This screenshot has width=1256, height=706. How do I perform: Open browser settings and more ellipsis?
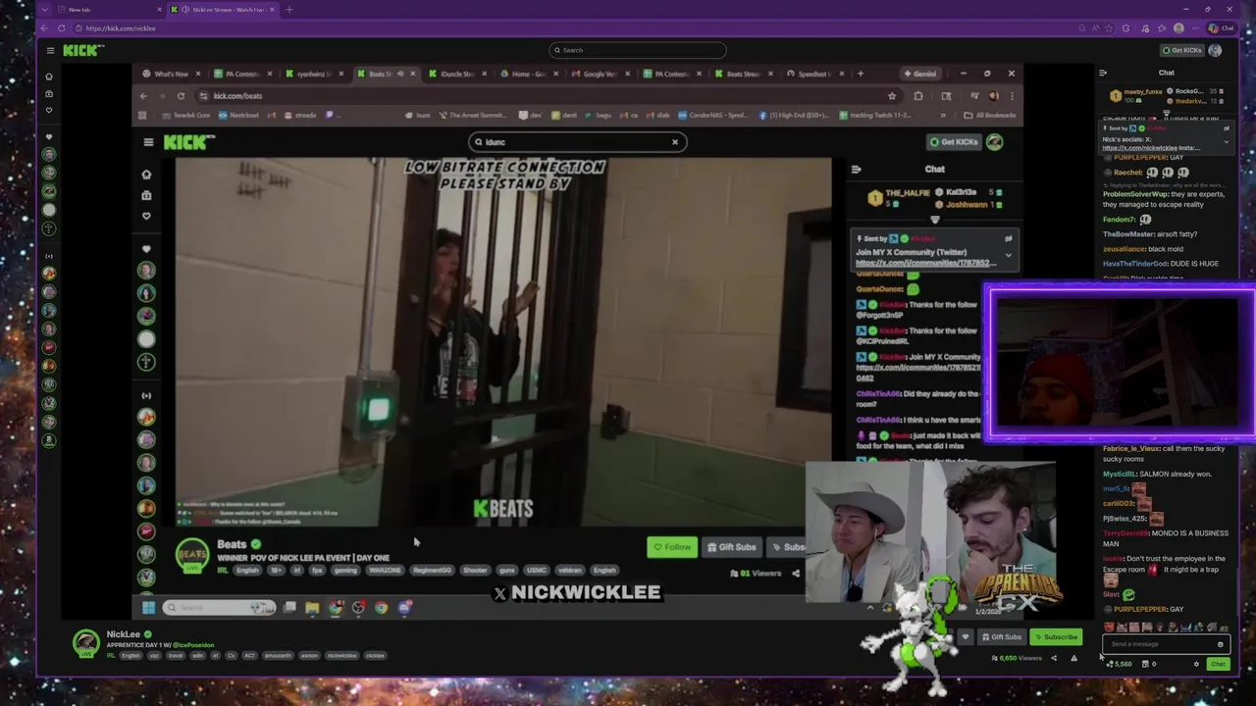coord(1194,28)
